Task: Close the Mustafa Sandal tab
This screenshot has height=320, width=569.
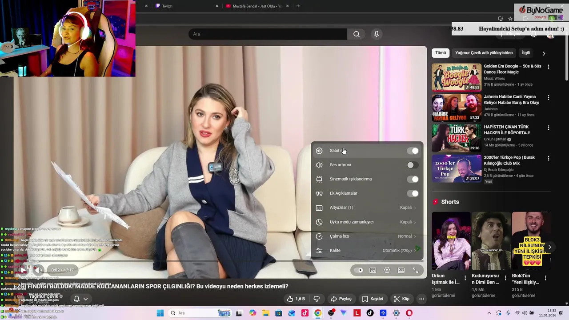Action: (x=288, y=6)
